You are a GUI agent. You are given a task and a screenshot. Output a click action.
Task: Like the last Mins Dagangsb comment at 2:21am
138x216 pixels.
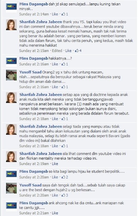(55, 213)
